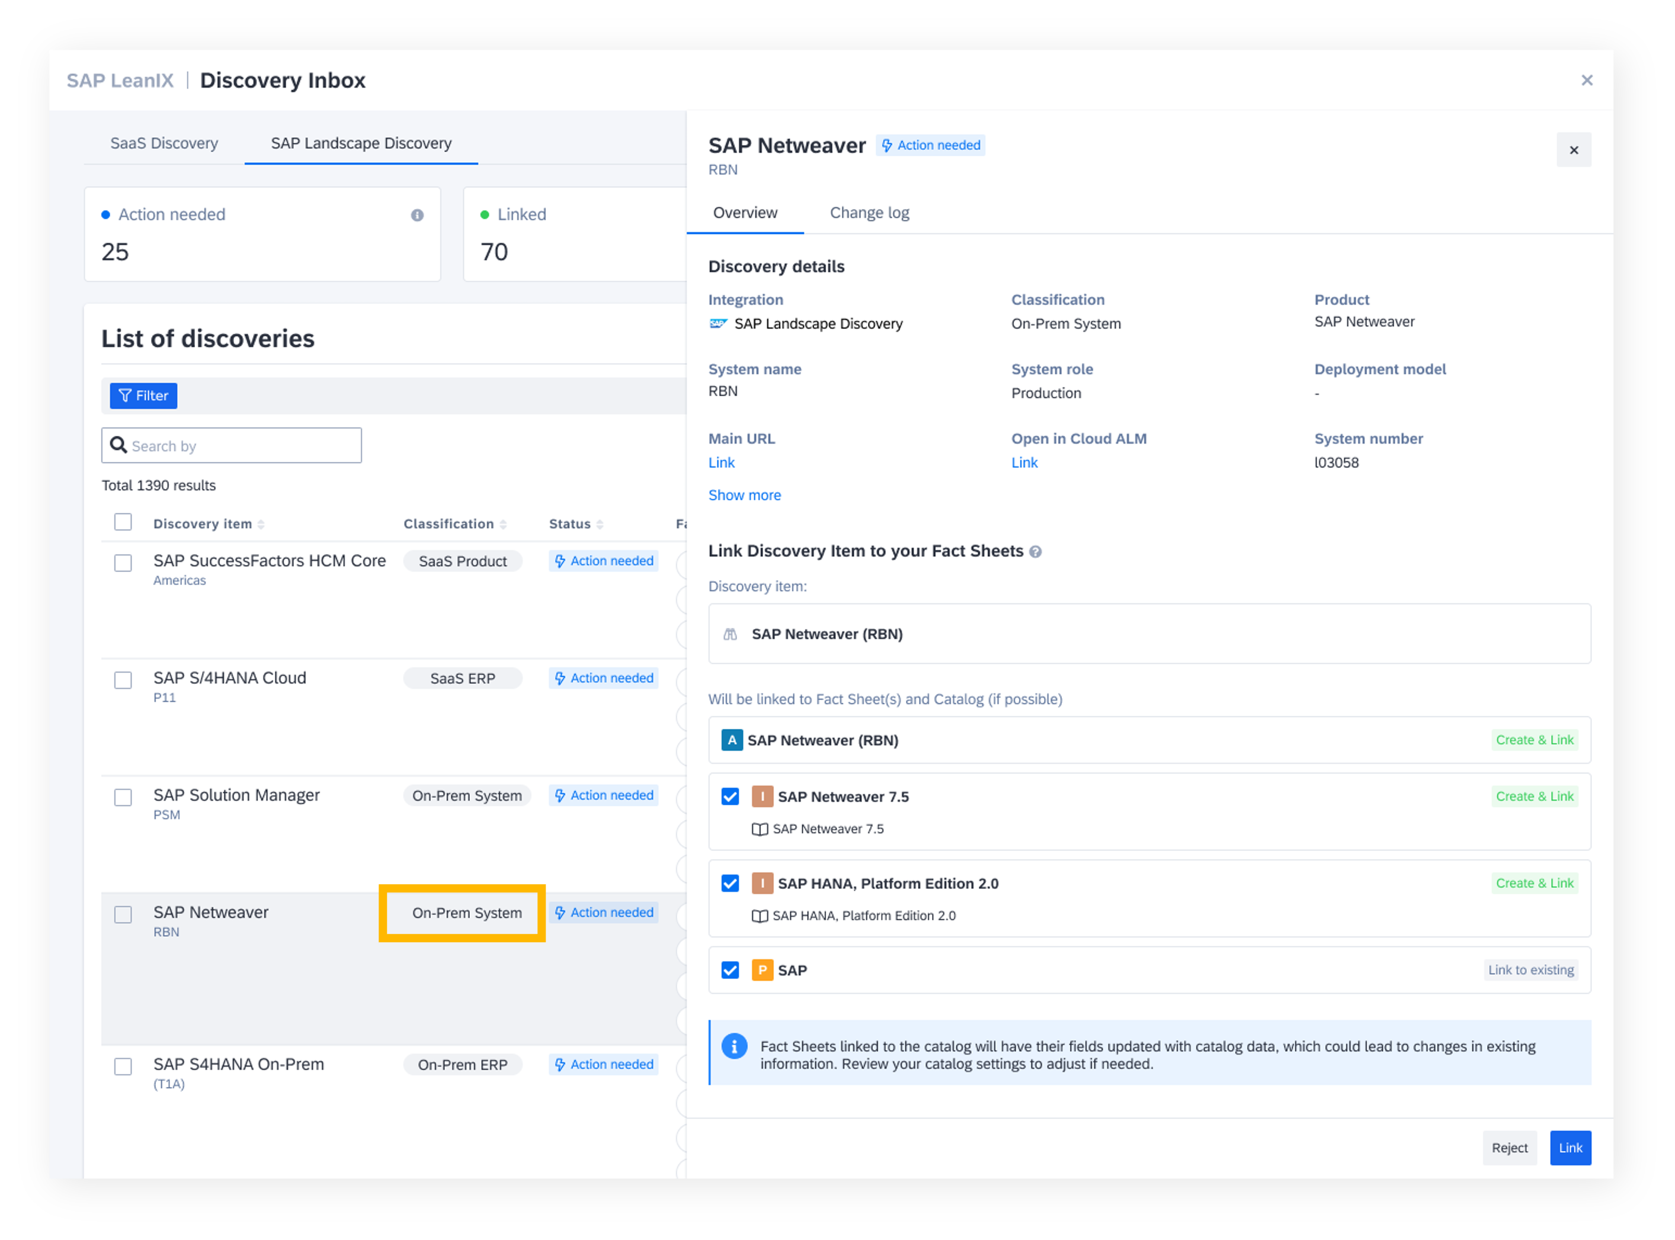Click the blue Link button
Image resolution: width=1675 pixels, height=1240 pixels.
1570,1148
